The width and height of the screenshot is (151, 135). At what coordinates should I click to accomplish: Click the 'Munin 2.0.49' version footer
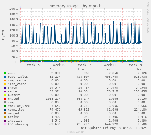coord(76,132)
